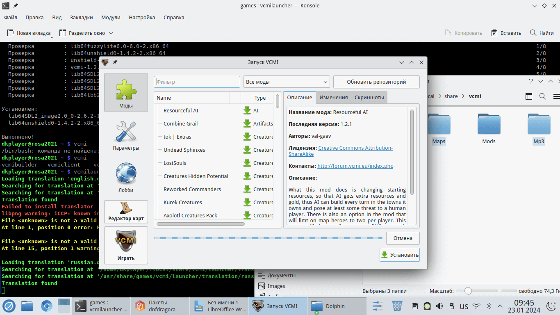Screen dimensions: 560x315
Task: Switch to Пакеты dnfdragora taskbar window
Action: click(x=161, y=306)
